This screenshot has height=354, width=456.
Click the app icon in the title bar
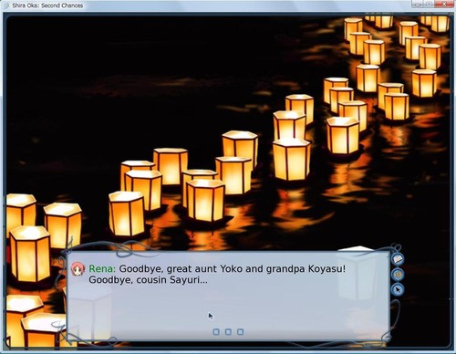6,5
